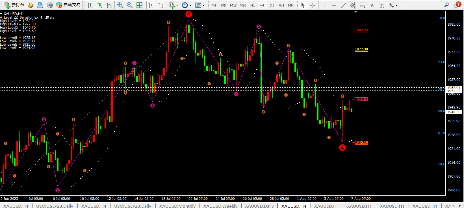Toggle the 自动交易 auto trading button
The image size is (464, 208).
coord(68,5)
